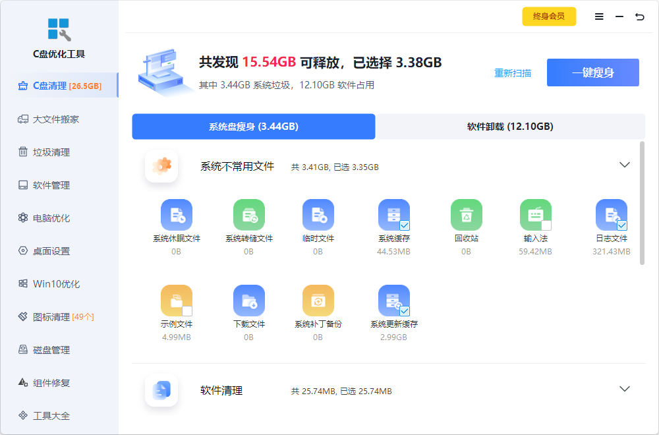Collapse the 系统不常用文件 section chevron
Viewport: 659px width, 435px height.
point(625,165)
